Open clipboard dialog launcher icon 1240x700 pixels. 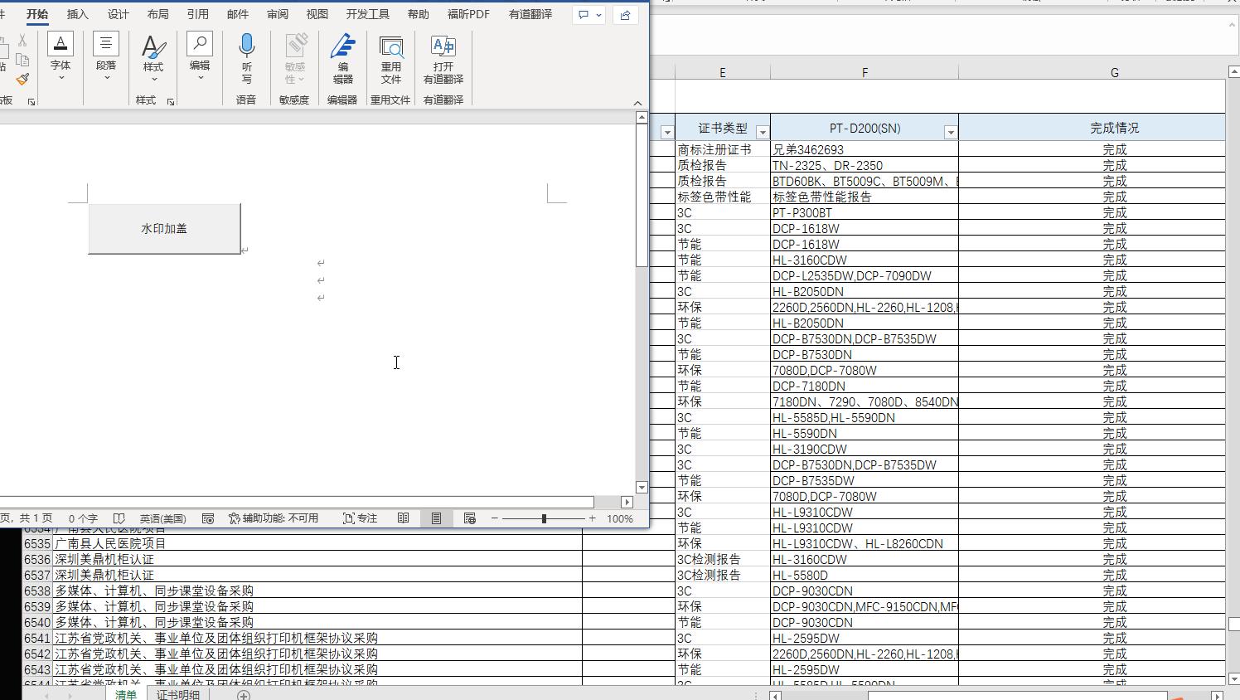31,101
